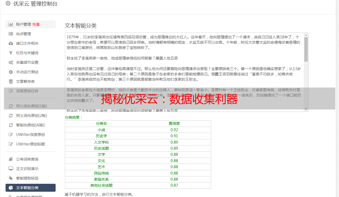339x197 pixels.
Task: Click the gears icon for 采集细节设置
Action: click(11, 62)
